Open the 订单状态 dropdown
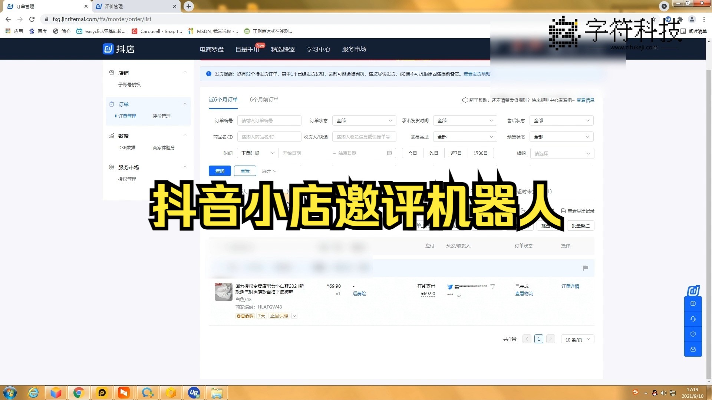This screenshot has height=400, width=712. (364, 120)
